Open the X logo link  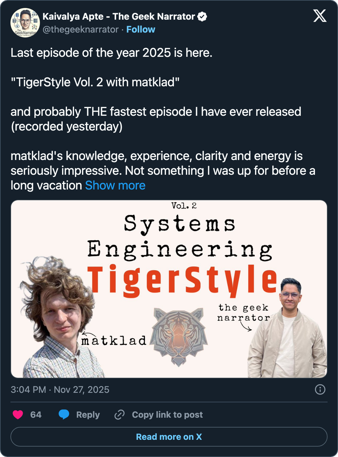[320, 16]
